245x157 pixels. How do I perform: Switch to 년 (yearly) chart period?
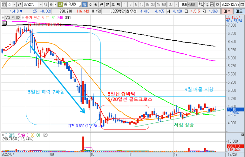[x=101, y=4]
